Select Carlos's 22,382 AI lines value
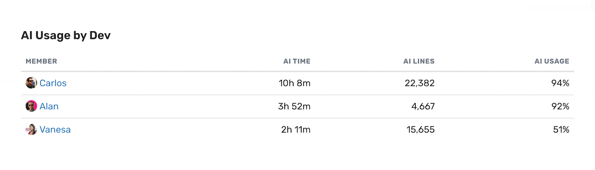 pyautogui.click(x=419, y=83)
